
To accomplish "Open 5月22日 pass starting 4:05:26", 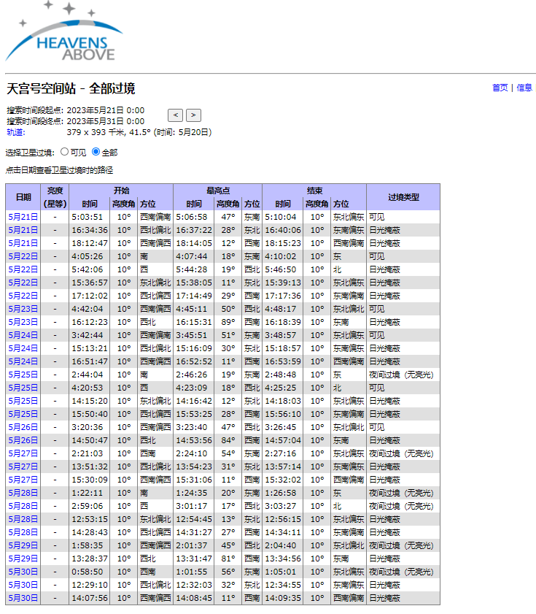I will 23,256.
